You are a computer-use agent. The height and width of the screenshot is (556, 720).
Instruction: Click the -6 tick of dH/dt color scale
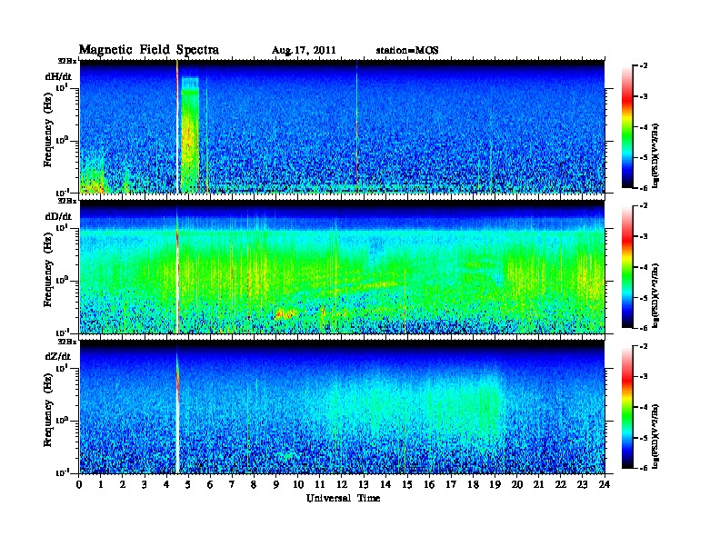pos(644,188)
